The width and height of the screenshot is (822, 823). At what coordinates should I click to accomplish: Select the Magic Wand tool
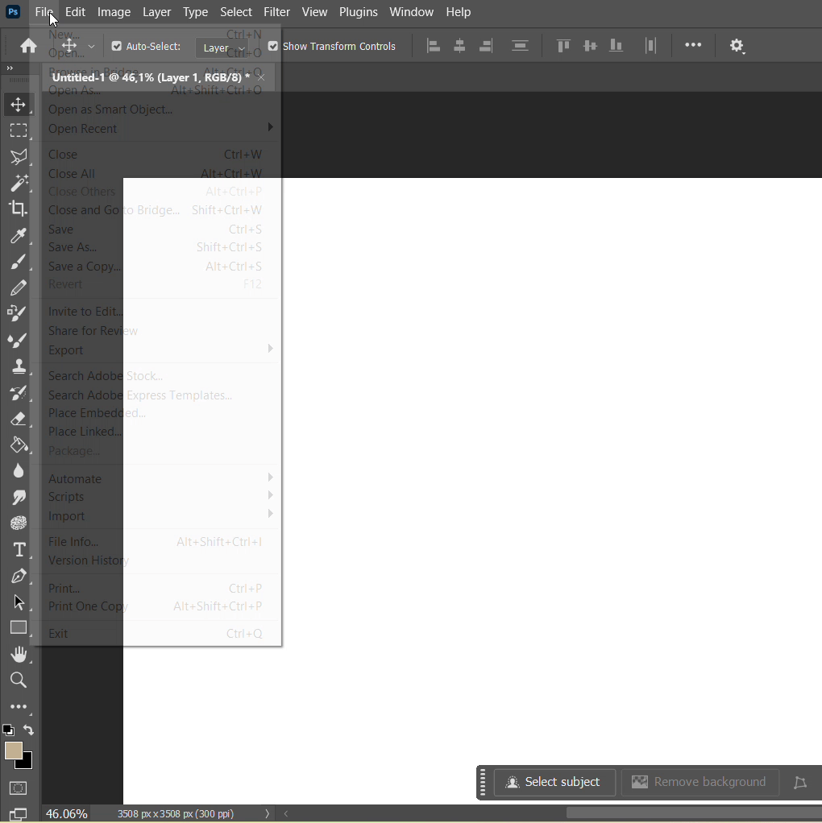tap(19, 183)
